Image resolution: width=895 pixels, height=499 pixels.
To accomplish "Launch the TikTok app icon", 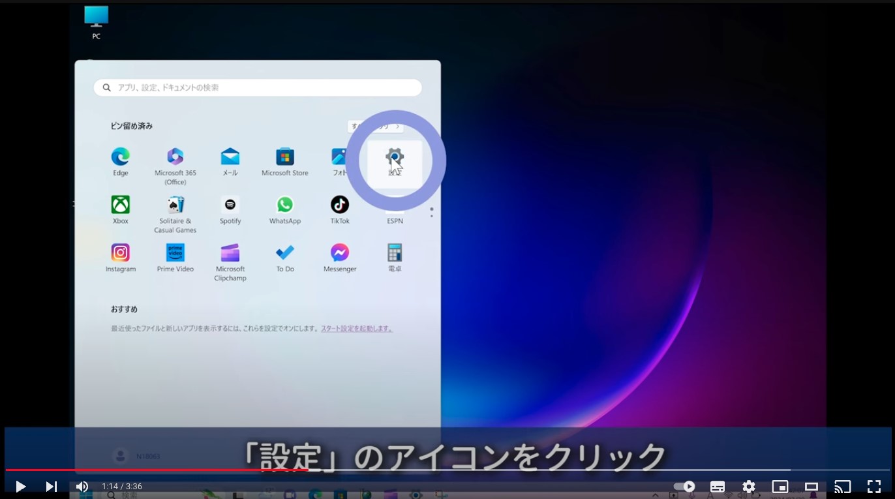I will [339, 209].
